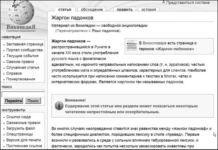Image resolution: width=218 pixels, height=150 pixels.
Task: Open the Пожертвования link
Action: pyautogui.click(x=21, y=79)
